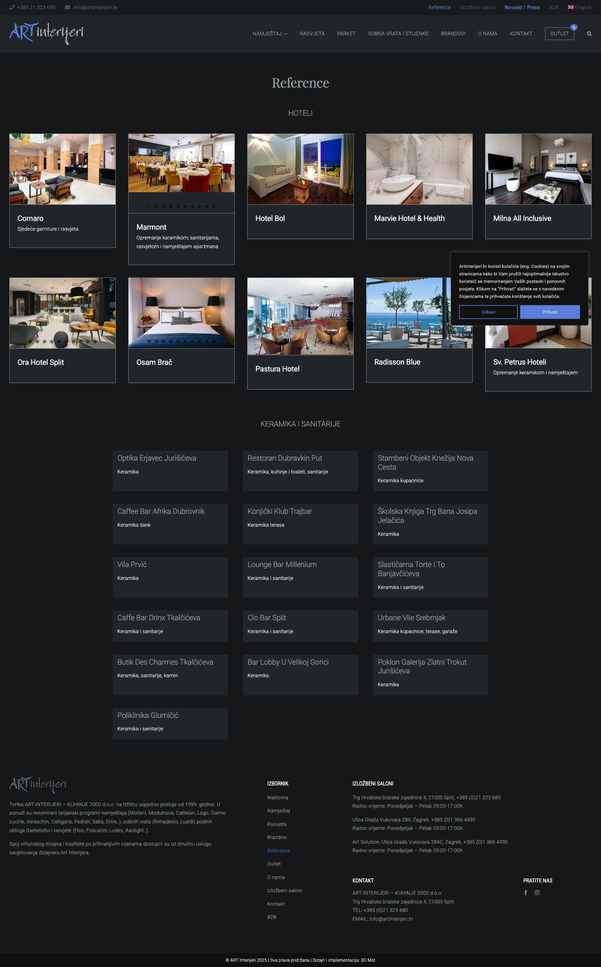This screenshot has width=601, height=967.
Task: Click the Izloženi saloni footer link
Action: [284, 890]
